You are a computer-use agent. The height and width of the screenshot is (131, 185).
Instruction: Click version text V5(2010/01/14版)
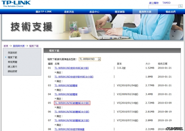(127, 103)
